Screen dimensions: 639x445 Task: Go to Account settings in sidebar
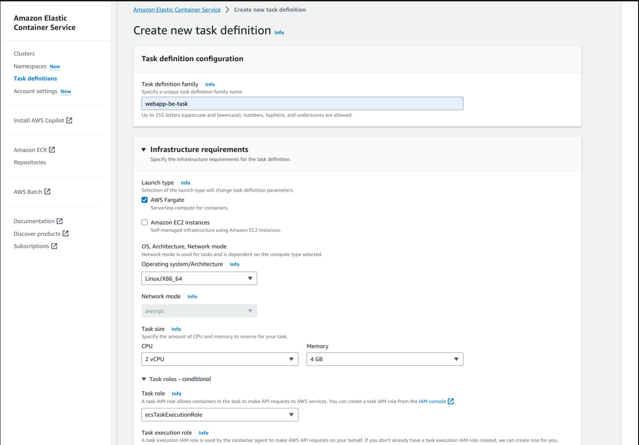36,91
